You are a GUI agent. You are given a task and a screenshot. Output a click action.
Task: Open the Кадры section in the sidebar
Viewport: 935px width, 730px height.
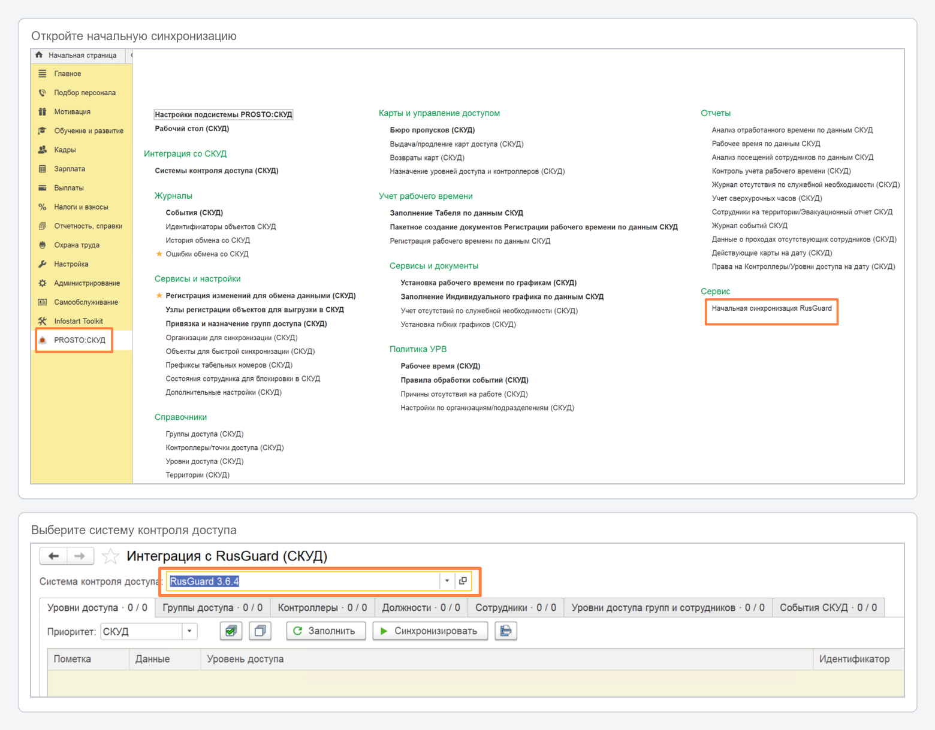point(65,150)
